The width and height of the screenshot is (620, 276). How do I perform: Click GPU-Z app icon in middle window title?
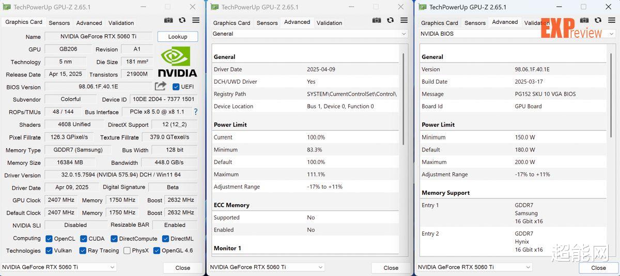click(214, 7)
